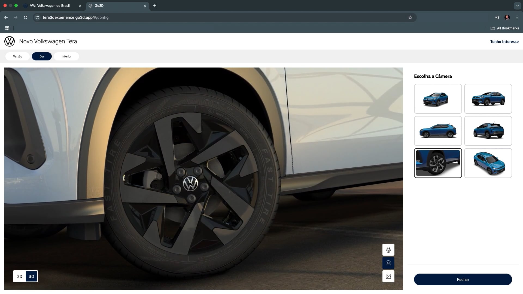Bookmark page with star icon

pos(410,17)
